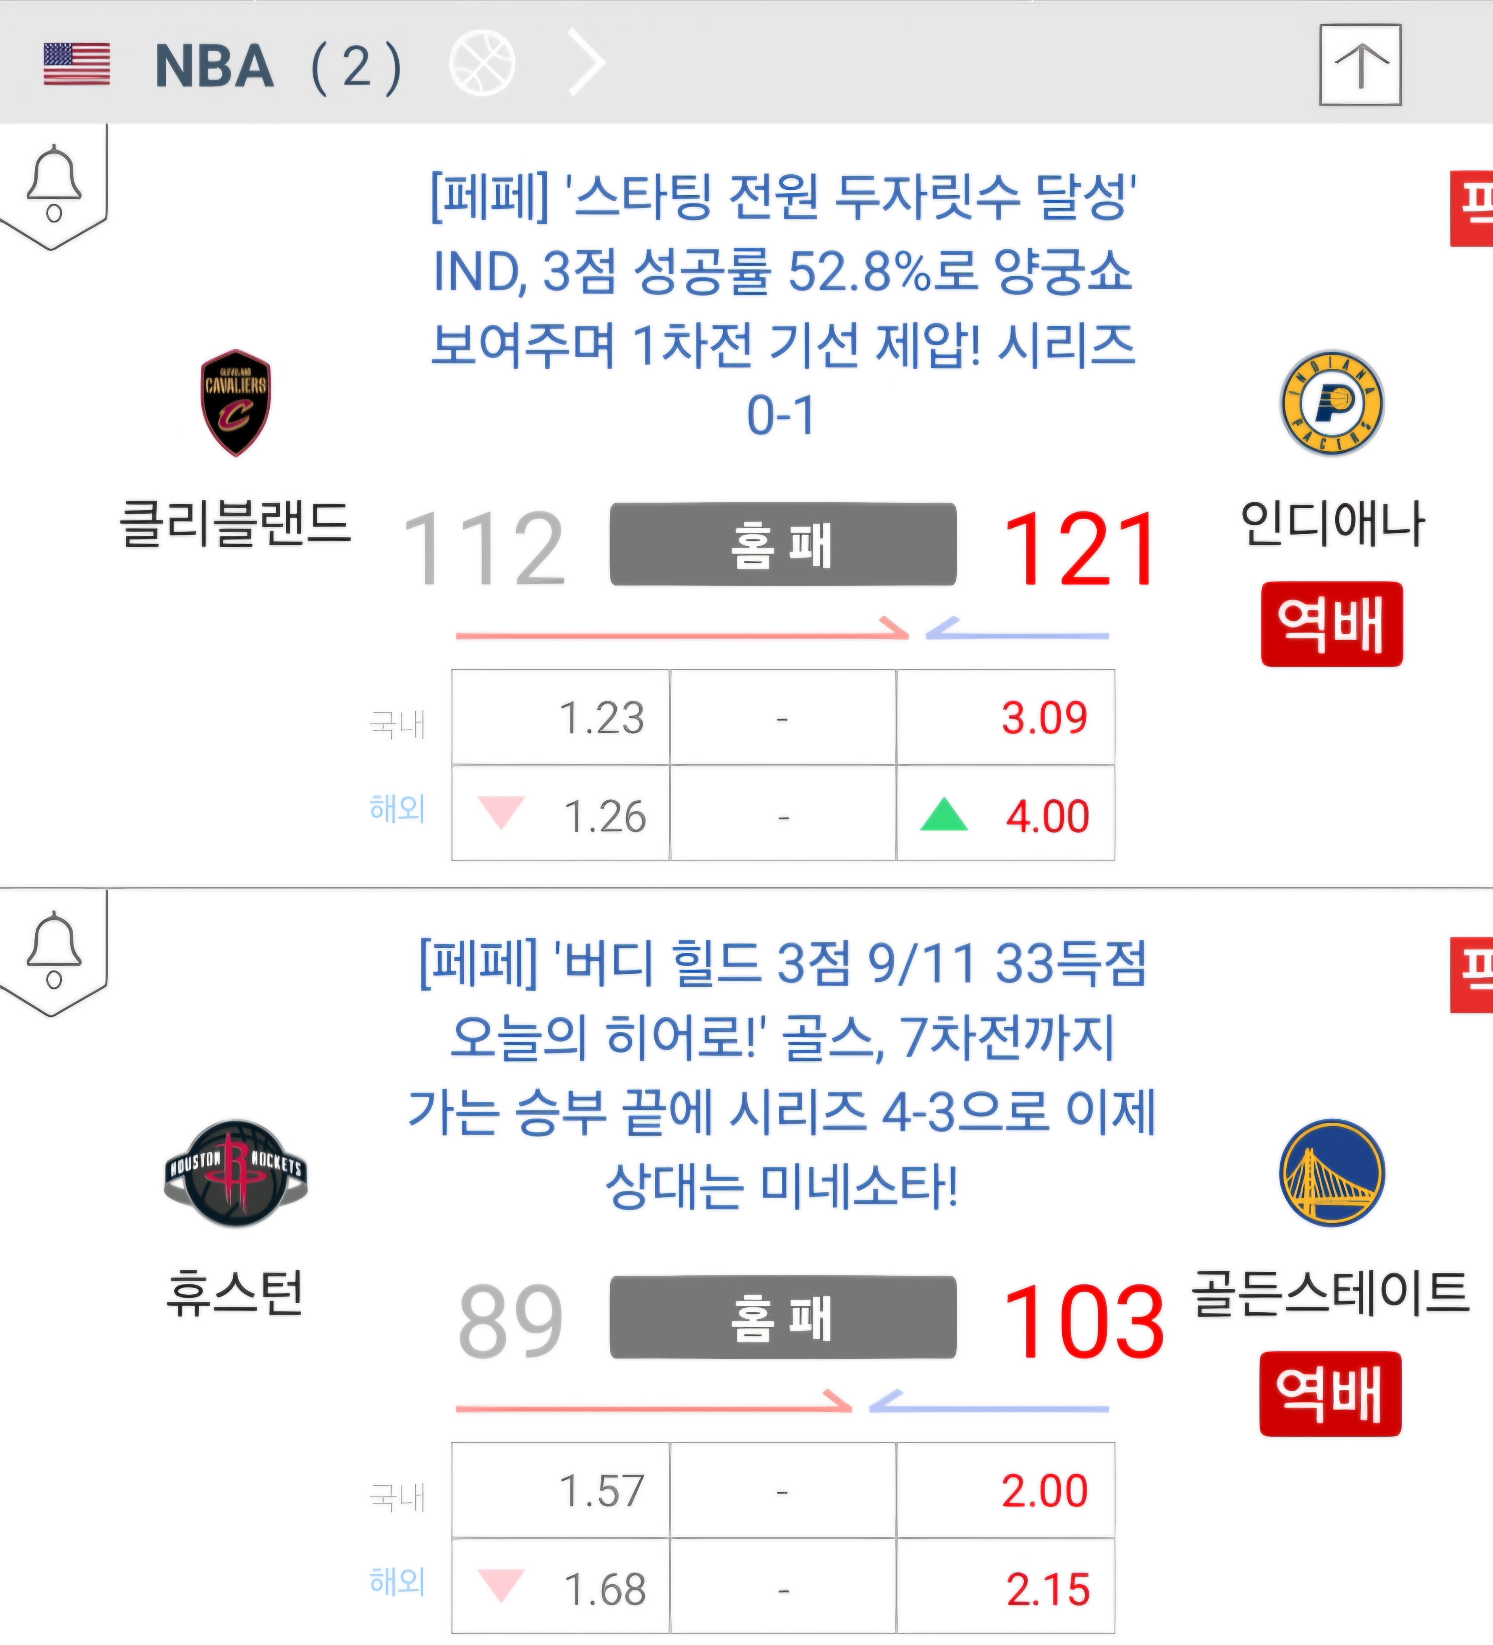
Task: Click the 홈 패 button for the 112-121 game
Action: 783,544
